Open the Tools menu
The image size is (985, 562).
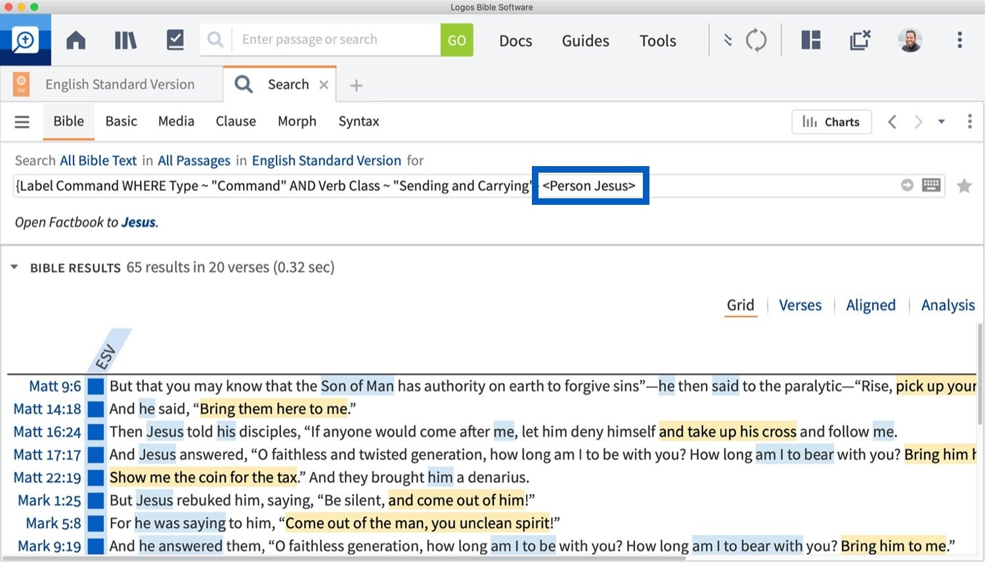point(658,41)
